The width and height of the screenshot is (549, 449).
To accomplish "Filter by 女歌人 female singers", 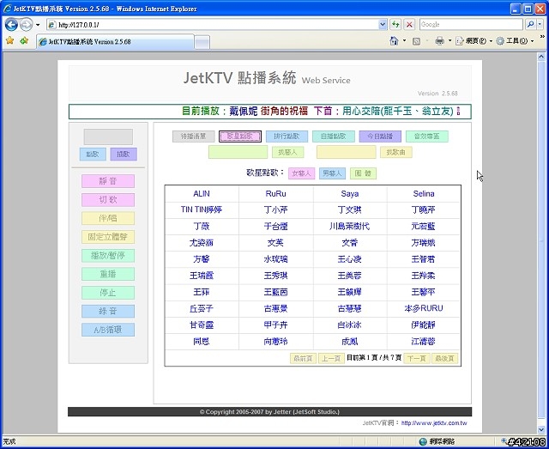I will (301, 173).
